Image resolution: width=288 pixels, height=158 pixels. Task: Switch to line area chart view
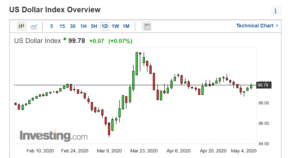[34, 27]
